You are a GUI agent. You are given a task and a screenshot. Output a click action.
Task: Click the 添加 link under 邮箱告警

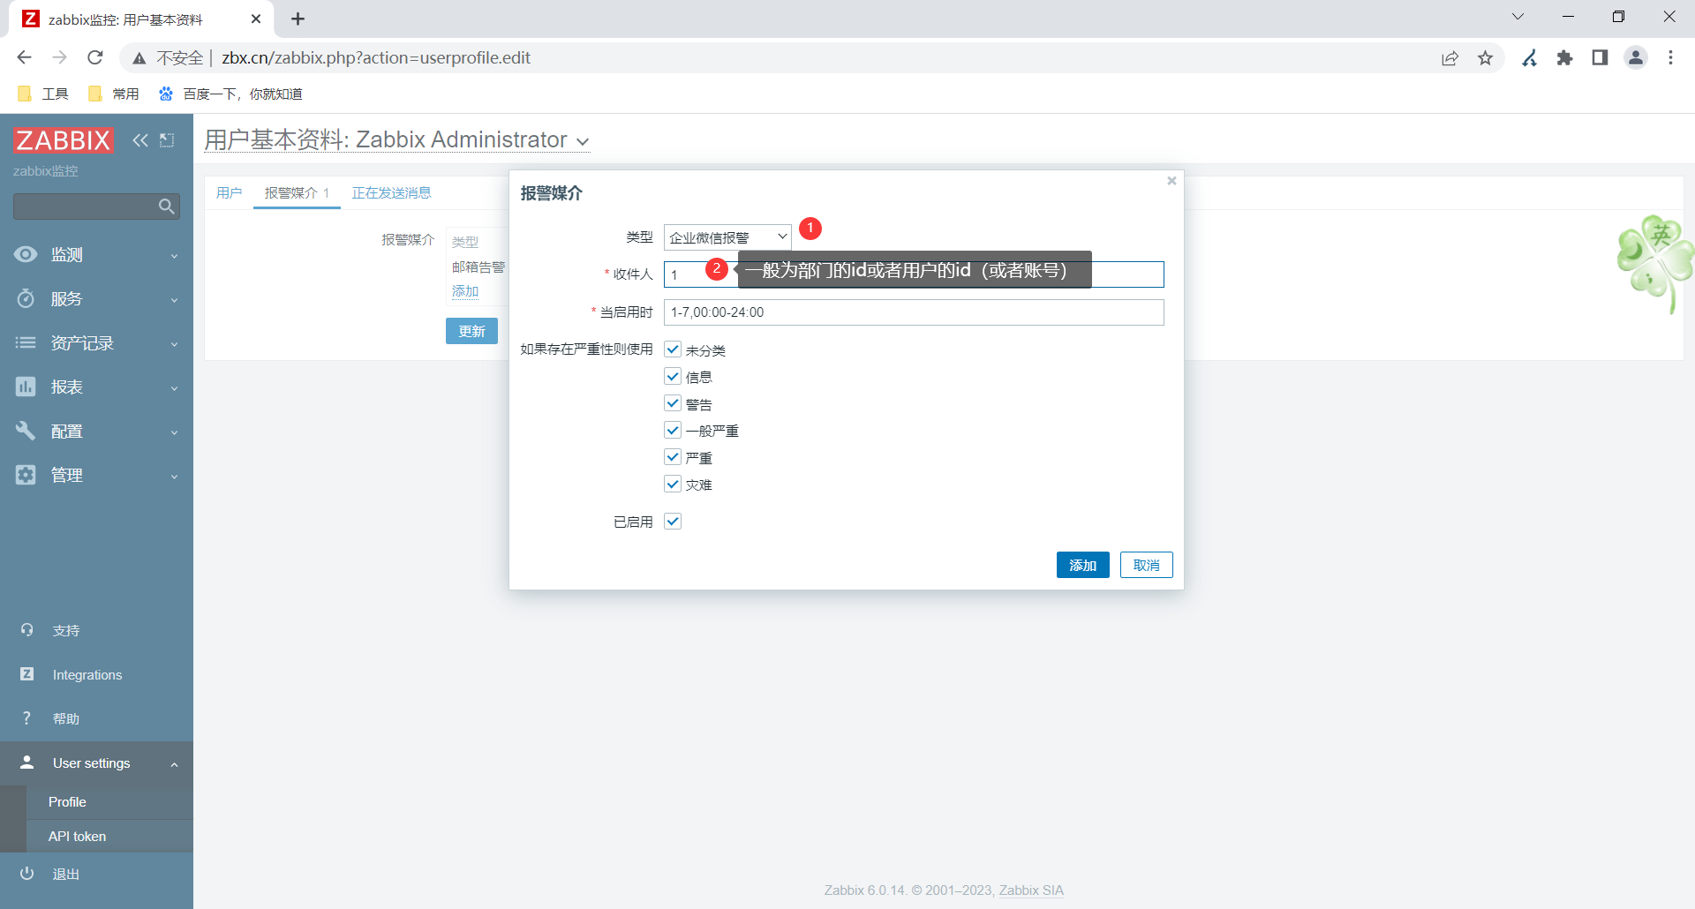[x=465, y=291]
